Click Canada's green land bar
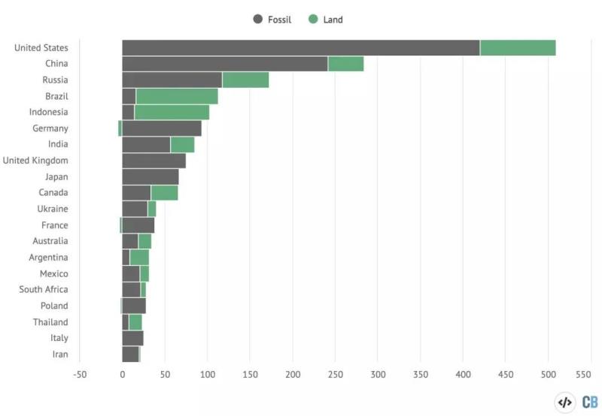Viewport: 602px width, 416px height. (x=164, y=193)
